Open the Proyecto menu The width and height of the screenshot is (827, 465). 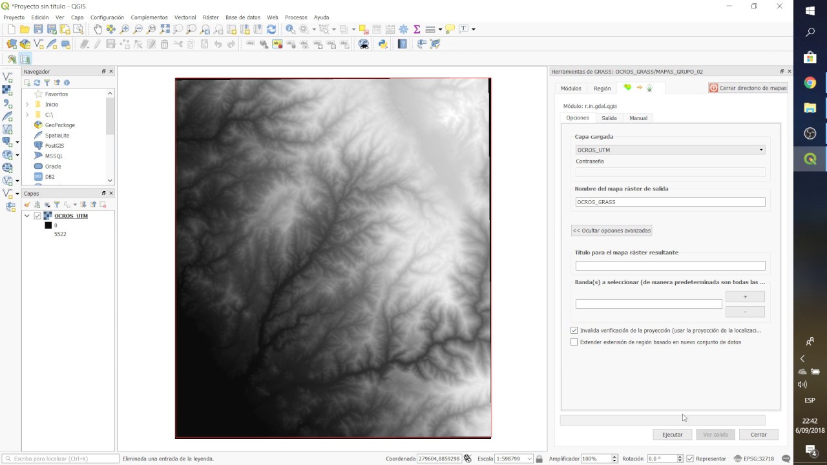14,17
